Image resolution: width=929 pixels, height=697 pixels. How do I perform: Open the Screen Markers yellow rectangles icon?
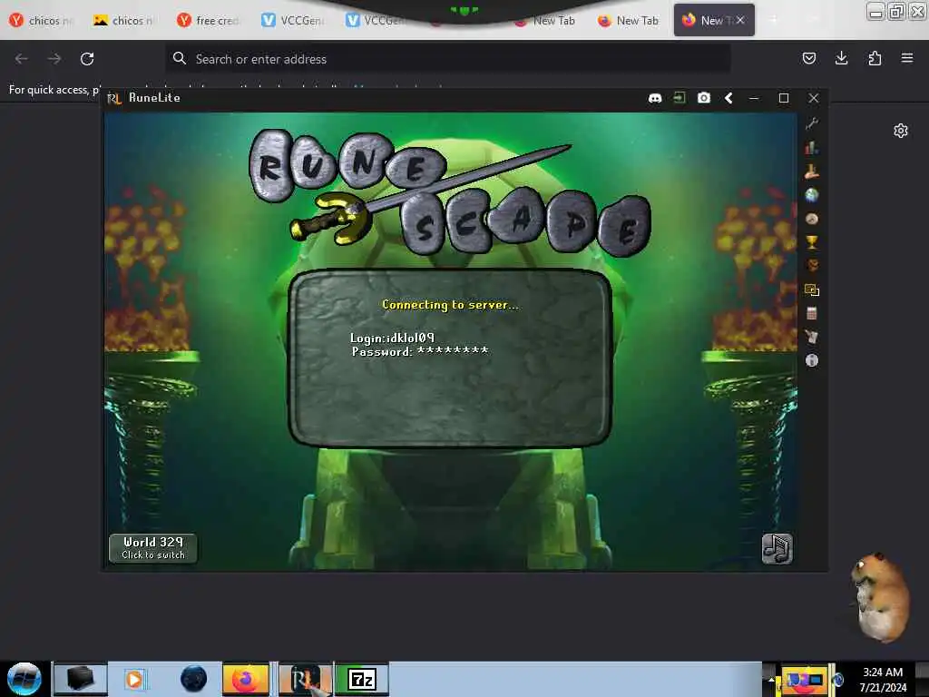click(x=812, y=290)
